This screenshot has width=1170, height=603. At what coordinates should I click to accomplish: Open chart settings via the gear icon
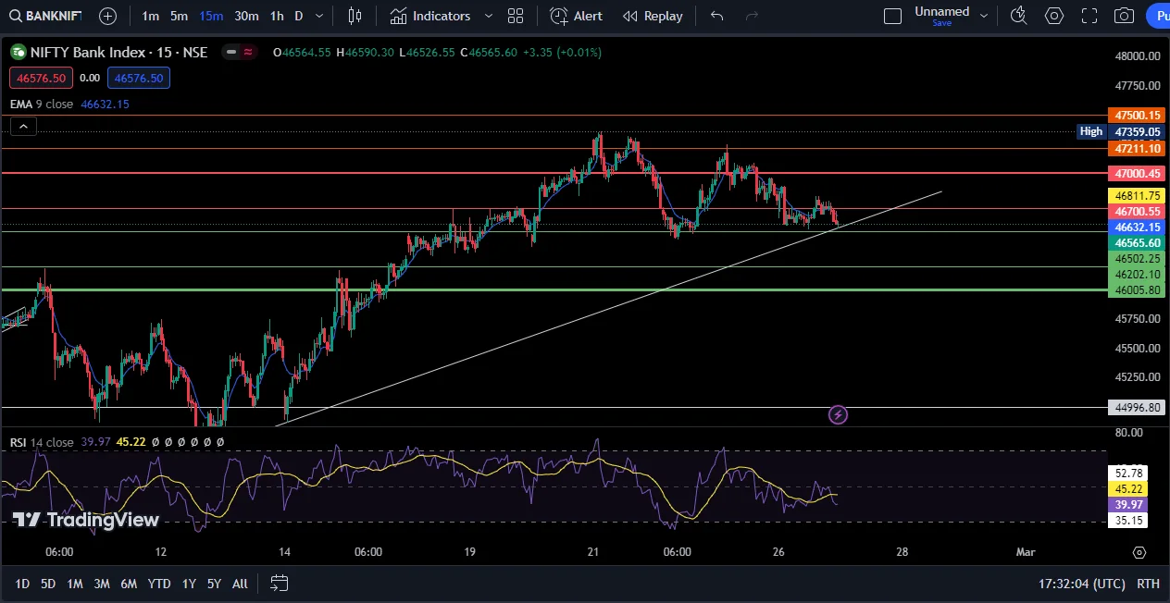click(1054, 16)
